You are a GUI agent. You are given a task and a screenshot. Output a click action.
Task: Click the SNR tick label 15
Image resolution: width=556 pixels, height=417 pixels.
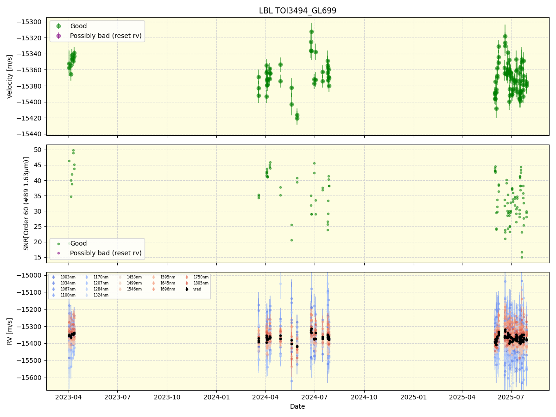(39, 257)
